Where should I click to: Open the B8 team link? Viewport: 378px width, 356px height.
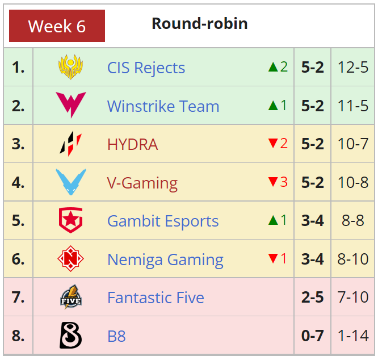116,336
